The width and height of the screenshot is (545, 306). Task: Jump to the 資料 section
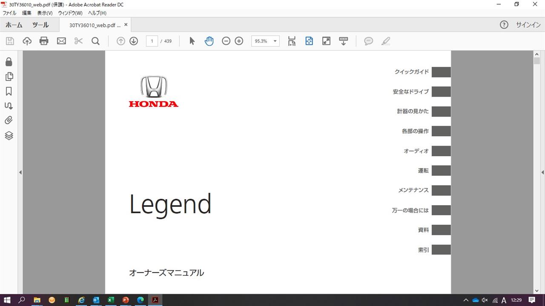point(423,230)
